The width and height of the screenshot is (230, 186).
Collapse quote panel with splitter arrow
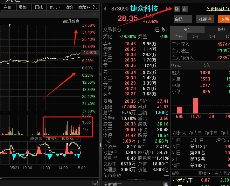(x=101, y=145)
